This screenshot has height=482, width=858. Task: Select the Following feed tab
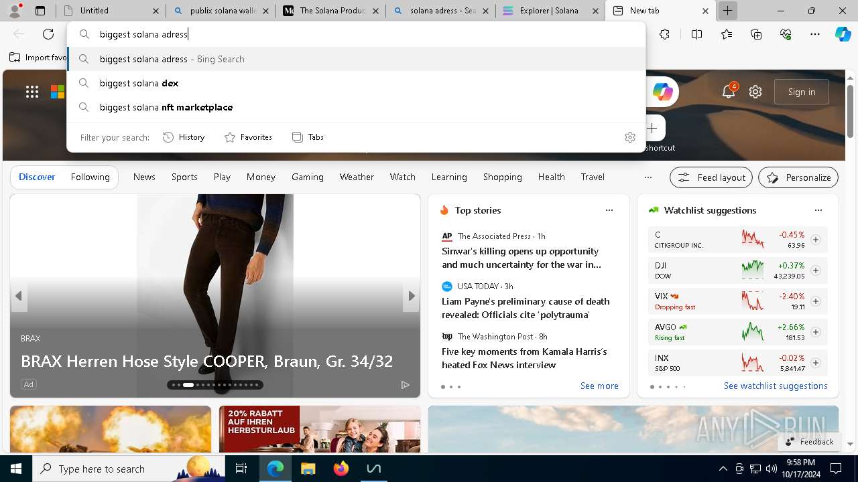coord(90,177)
